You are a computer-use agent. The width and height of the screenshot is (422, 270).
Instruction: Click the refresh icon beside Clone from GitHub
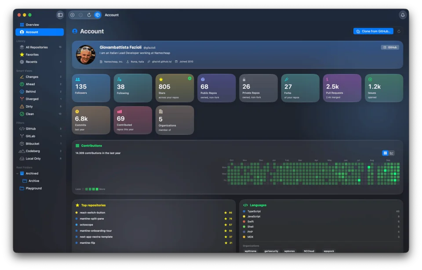click(399, 31)
